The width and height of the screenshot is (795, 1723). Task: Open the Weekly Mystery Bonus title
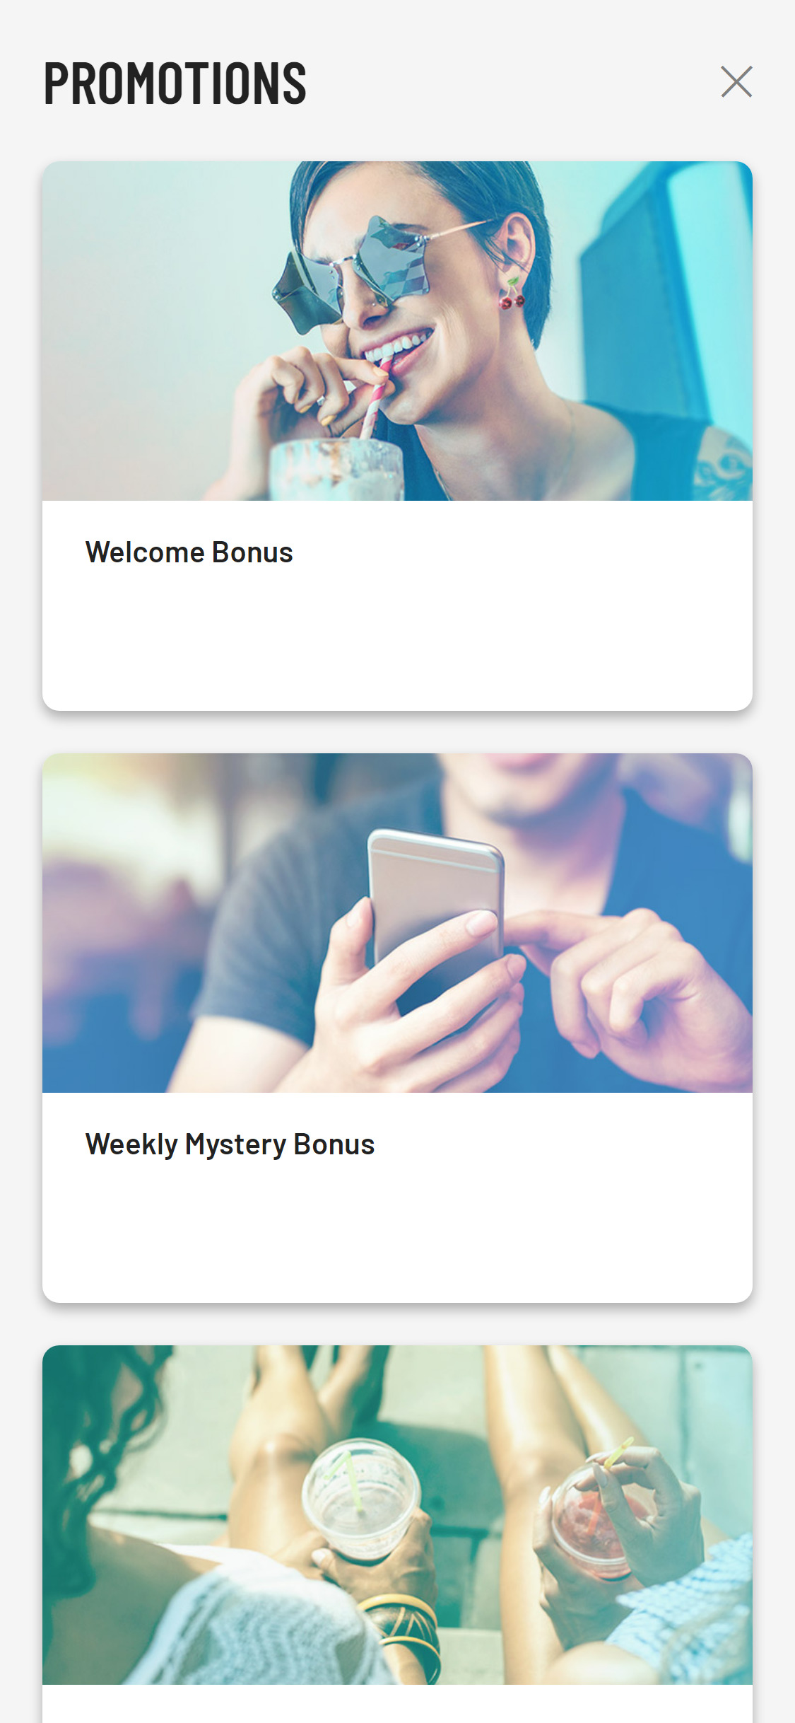[230, 1145]
